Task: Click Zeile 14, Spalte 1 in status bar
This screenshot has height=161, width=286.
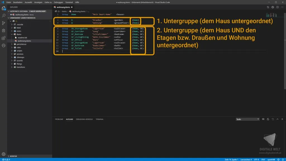Action: [231, 160]
